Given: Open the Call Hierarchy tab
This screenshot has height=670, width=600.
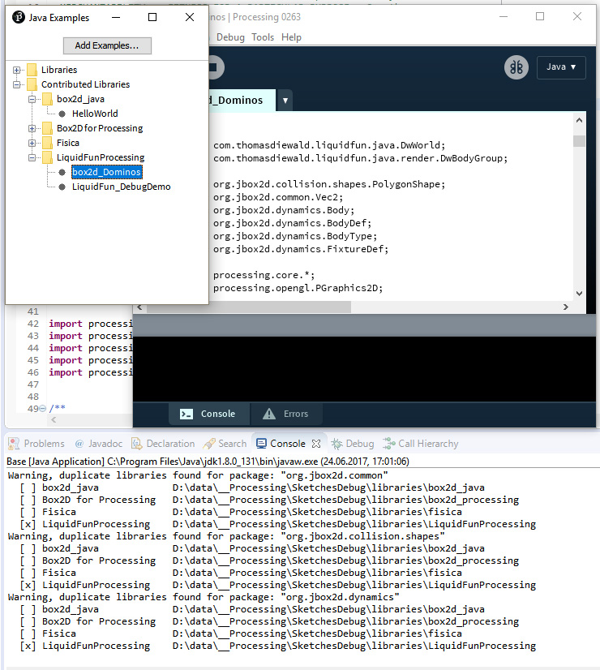Looking at the screenshot, I should pyautogui.click(x=421, y=444).
